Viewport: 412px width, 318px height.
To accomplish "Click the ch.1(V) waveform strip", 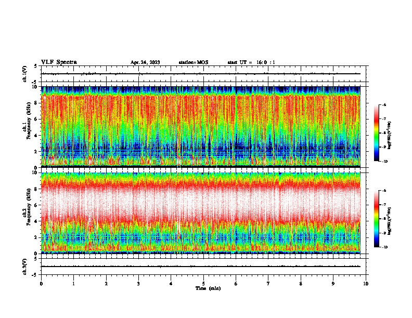I will pos(203,74).
